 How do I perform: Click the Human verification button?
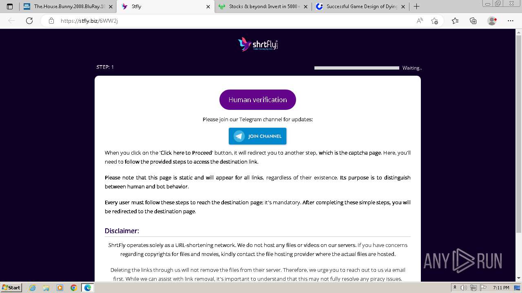(x=258, y=100)
